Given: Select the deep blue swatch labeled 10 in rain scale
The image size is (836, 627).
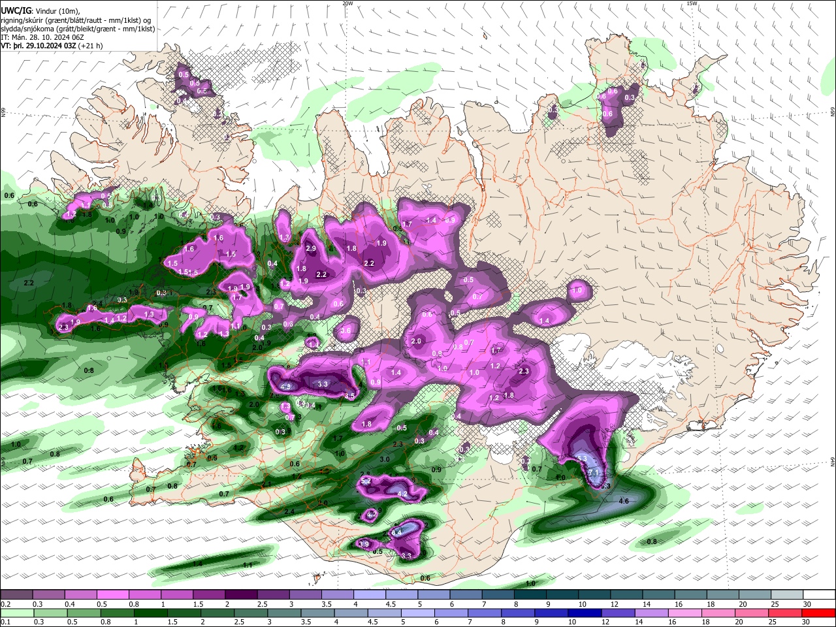Looking at the screenshot, I should 585,613.
